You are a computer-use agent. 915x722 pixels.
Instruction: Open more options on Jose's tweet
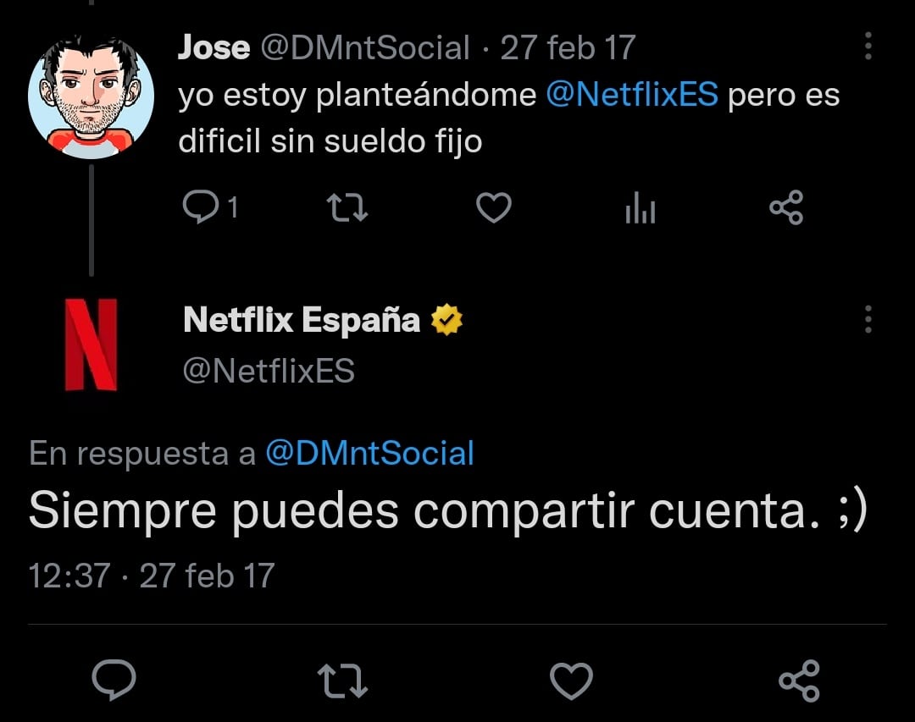[868, 47]
